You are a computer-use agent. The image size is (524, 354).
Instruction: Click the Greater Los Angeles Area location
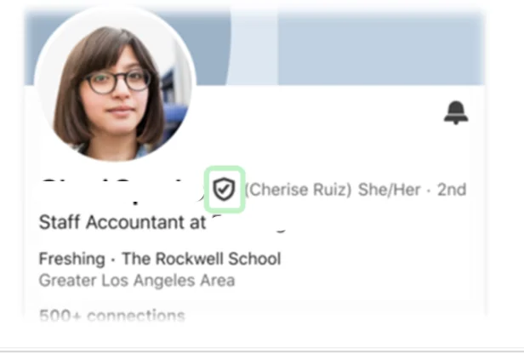click(x=137, y=280)
